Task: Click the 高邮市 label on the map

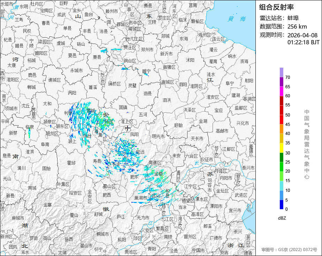Action: point(222,131)
